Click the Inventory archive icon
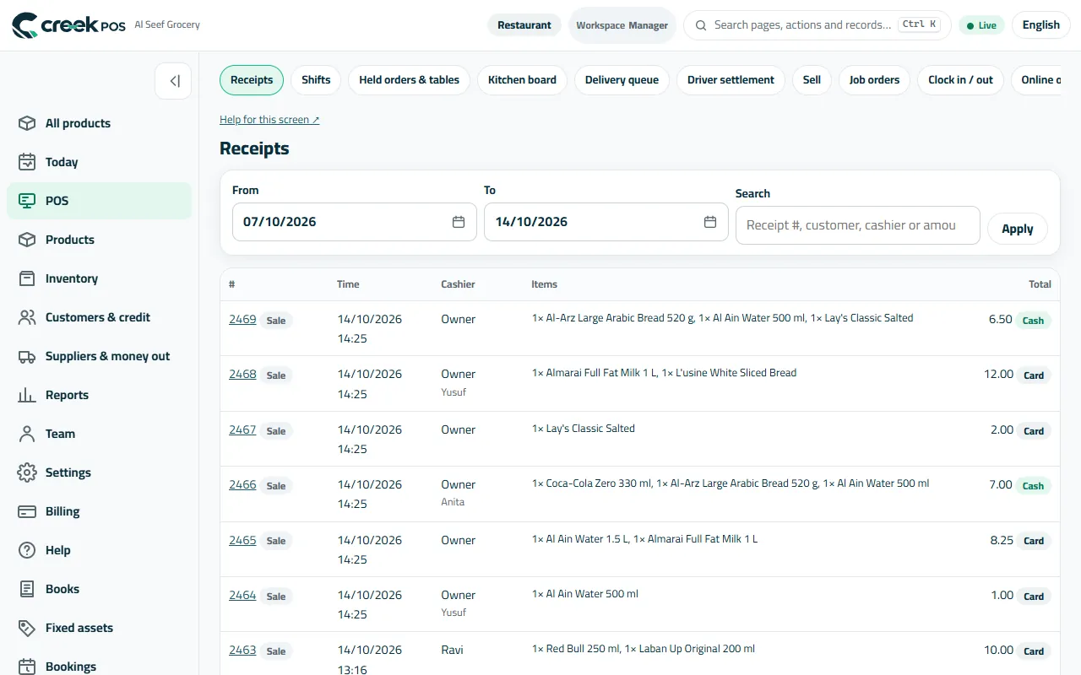1081x675 pixels. pos(27,278)
